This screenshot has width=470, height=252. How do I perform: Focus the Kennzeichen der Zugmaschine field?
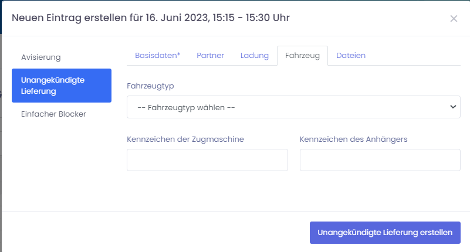tap(207, 160)
